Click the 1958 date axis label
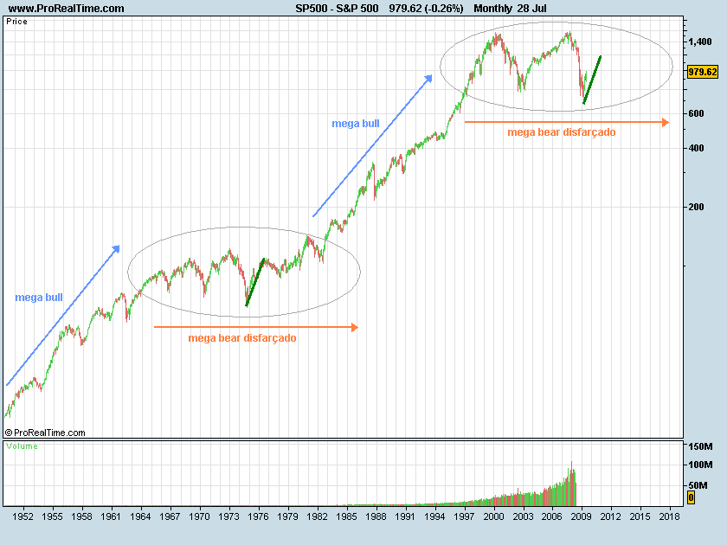Viewport: 727px width, 545px height. tap(81, 516)
